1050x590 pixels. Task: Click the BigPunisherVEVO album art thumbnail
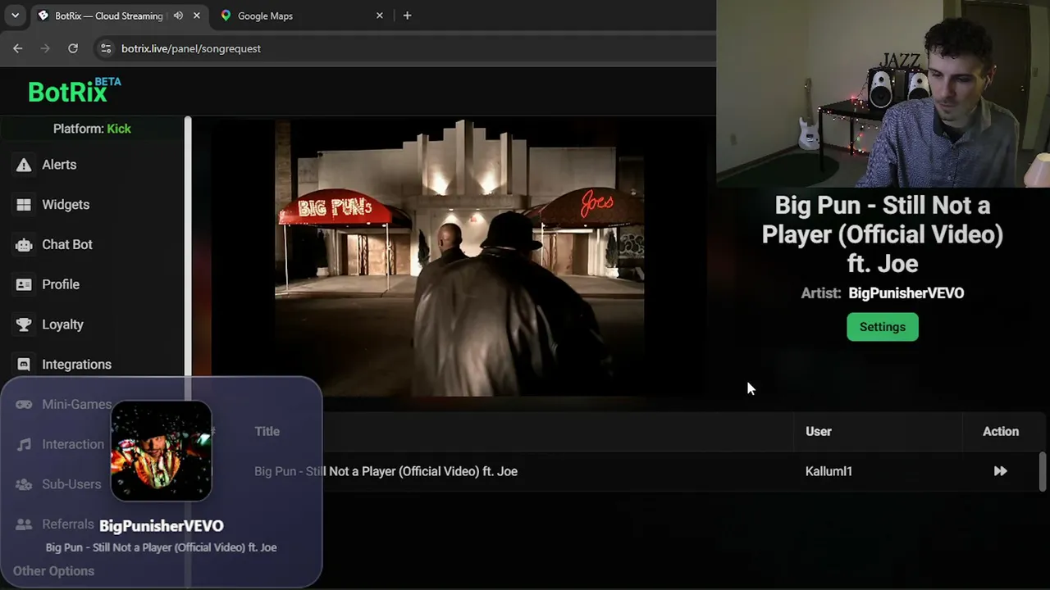pos(162,451)
